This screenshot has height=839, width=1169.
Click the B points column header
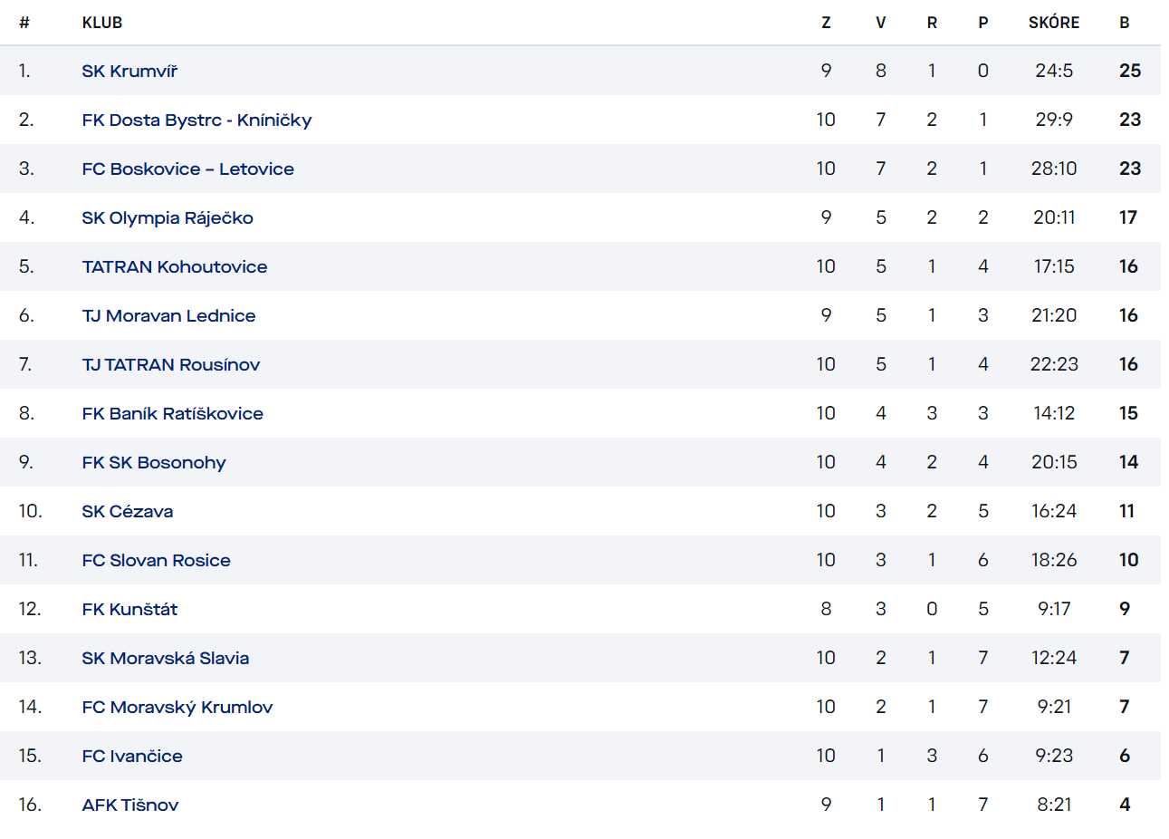1125,23
